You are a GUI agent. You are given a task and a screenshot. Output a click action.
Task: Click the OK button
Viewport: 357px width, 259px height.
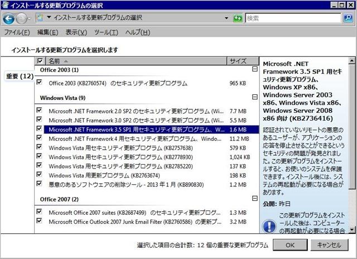(x=290, y=245)
